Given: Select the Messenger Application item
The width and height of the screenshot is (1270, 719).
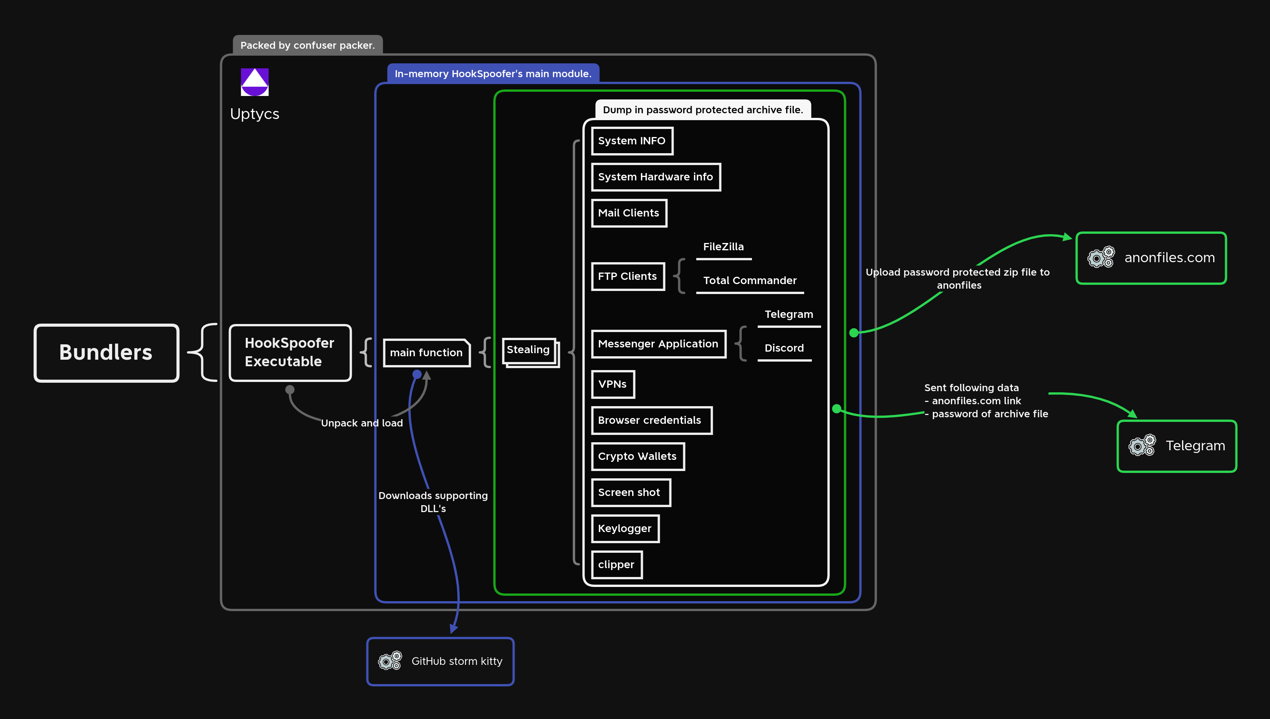Looking at the screenshot, I should point(659,344).
